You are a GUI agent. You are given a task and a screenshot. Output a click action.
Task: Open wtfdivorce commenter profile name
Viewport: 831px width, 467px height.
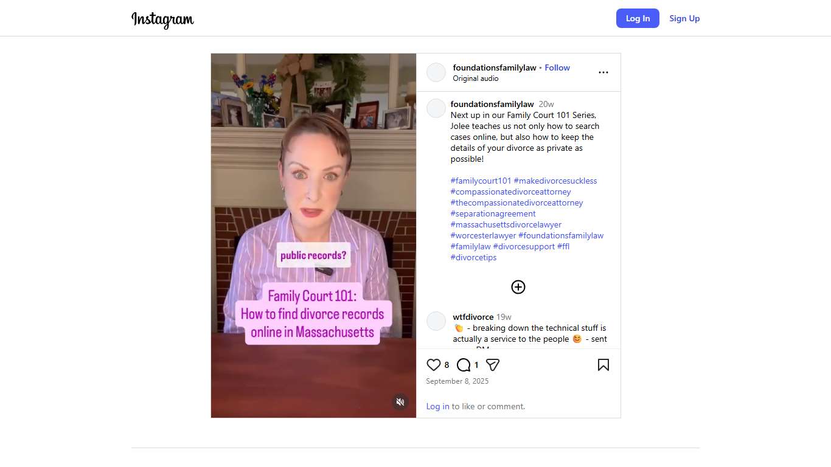(473, 317)
